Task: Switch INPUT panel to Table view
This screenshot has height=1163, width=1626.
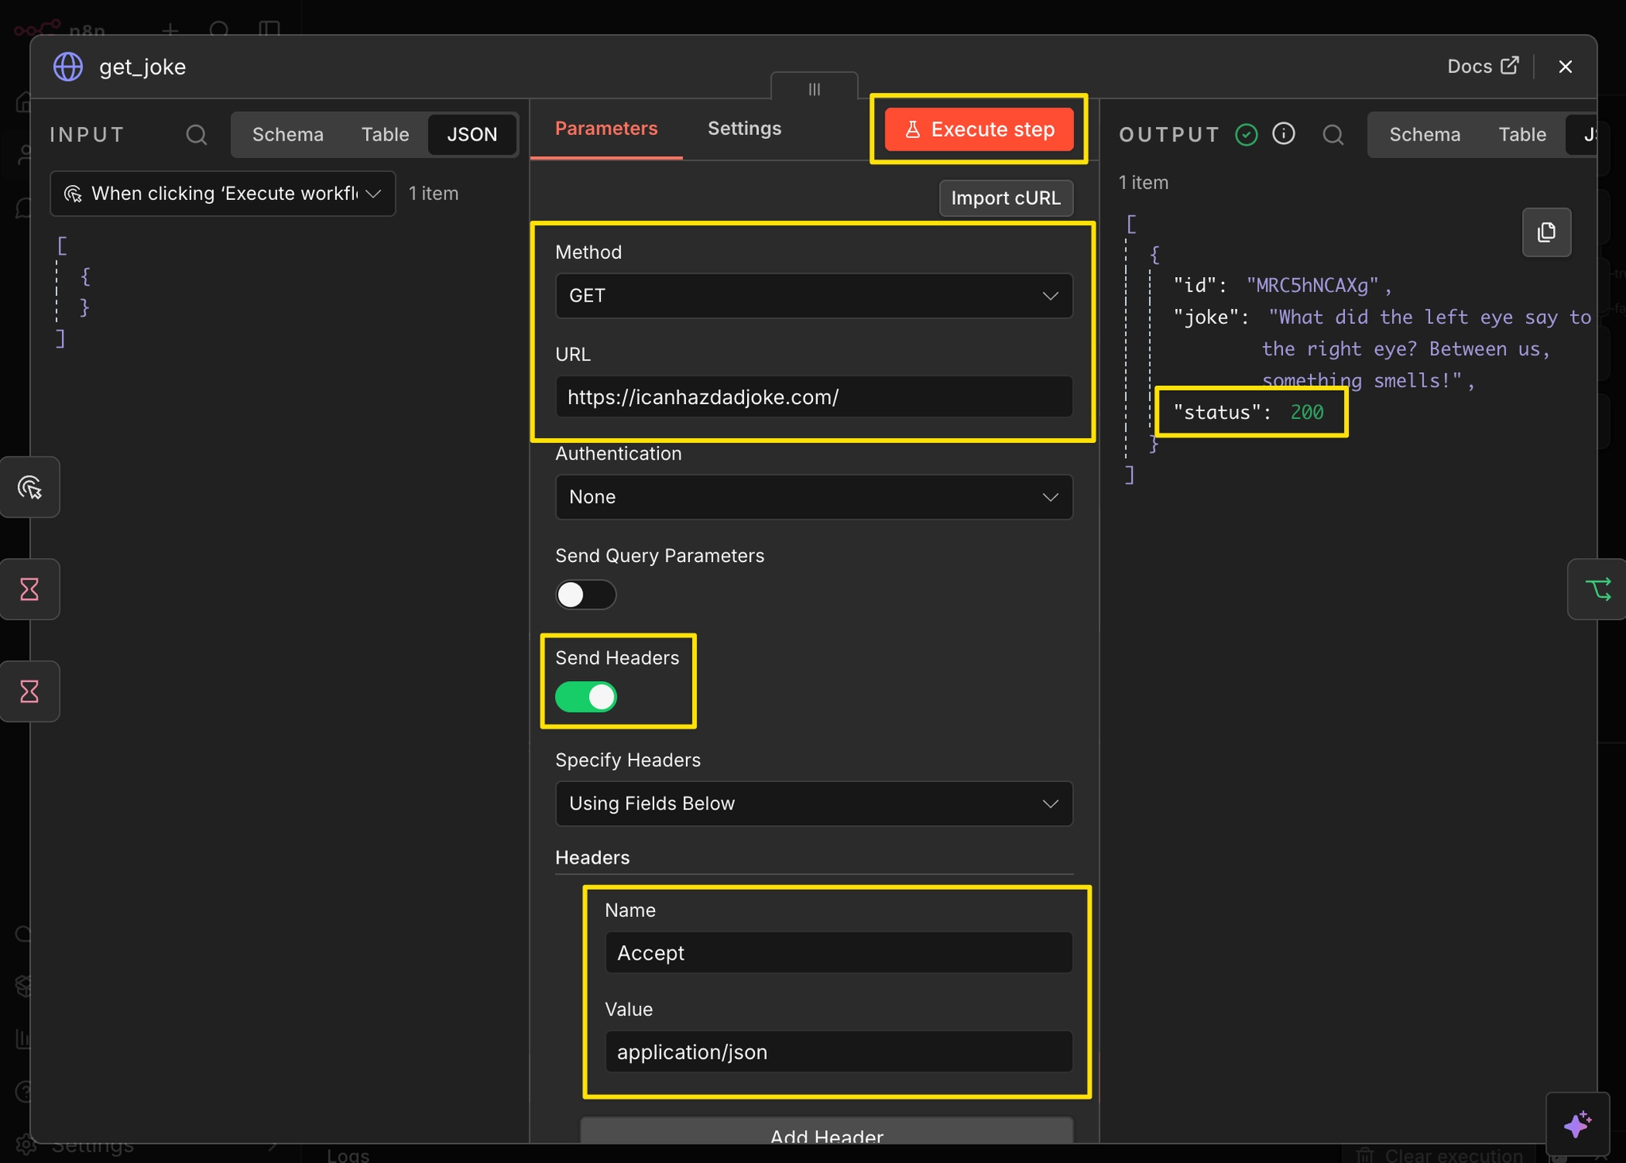Action: 385,134
